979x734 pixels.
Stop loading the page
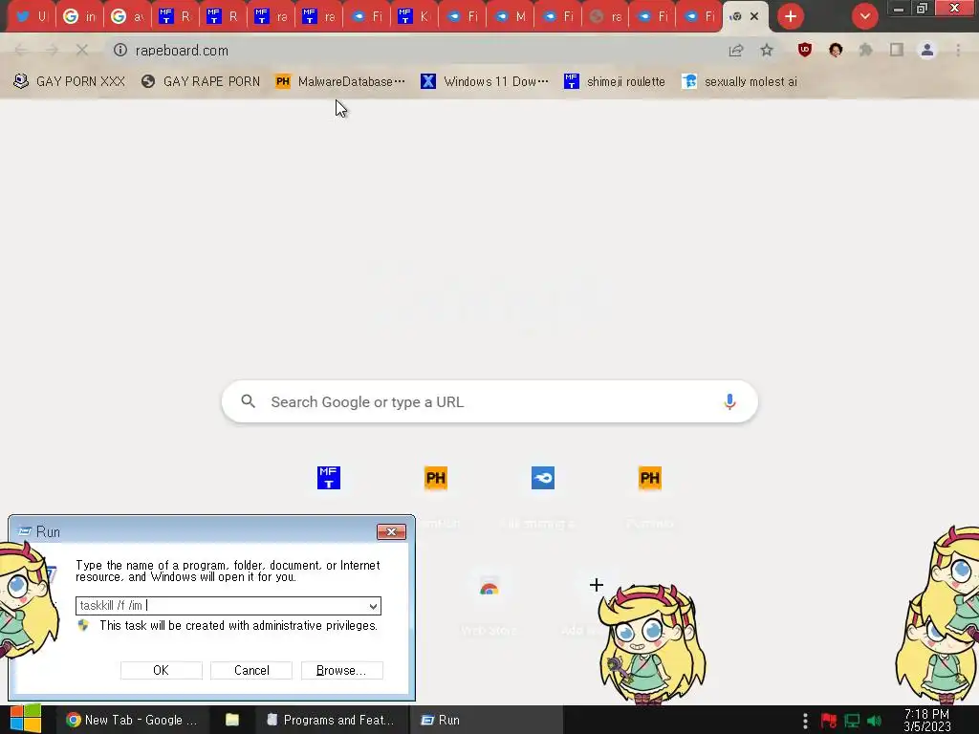point(82,50)
